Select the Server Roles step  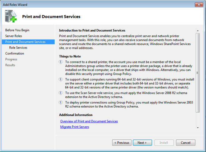point(13,36)
